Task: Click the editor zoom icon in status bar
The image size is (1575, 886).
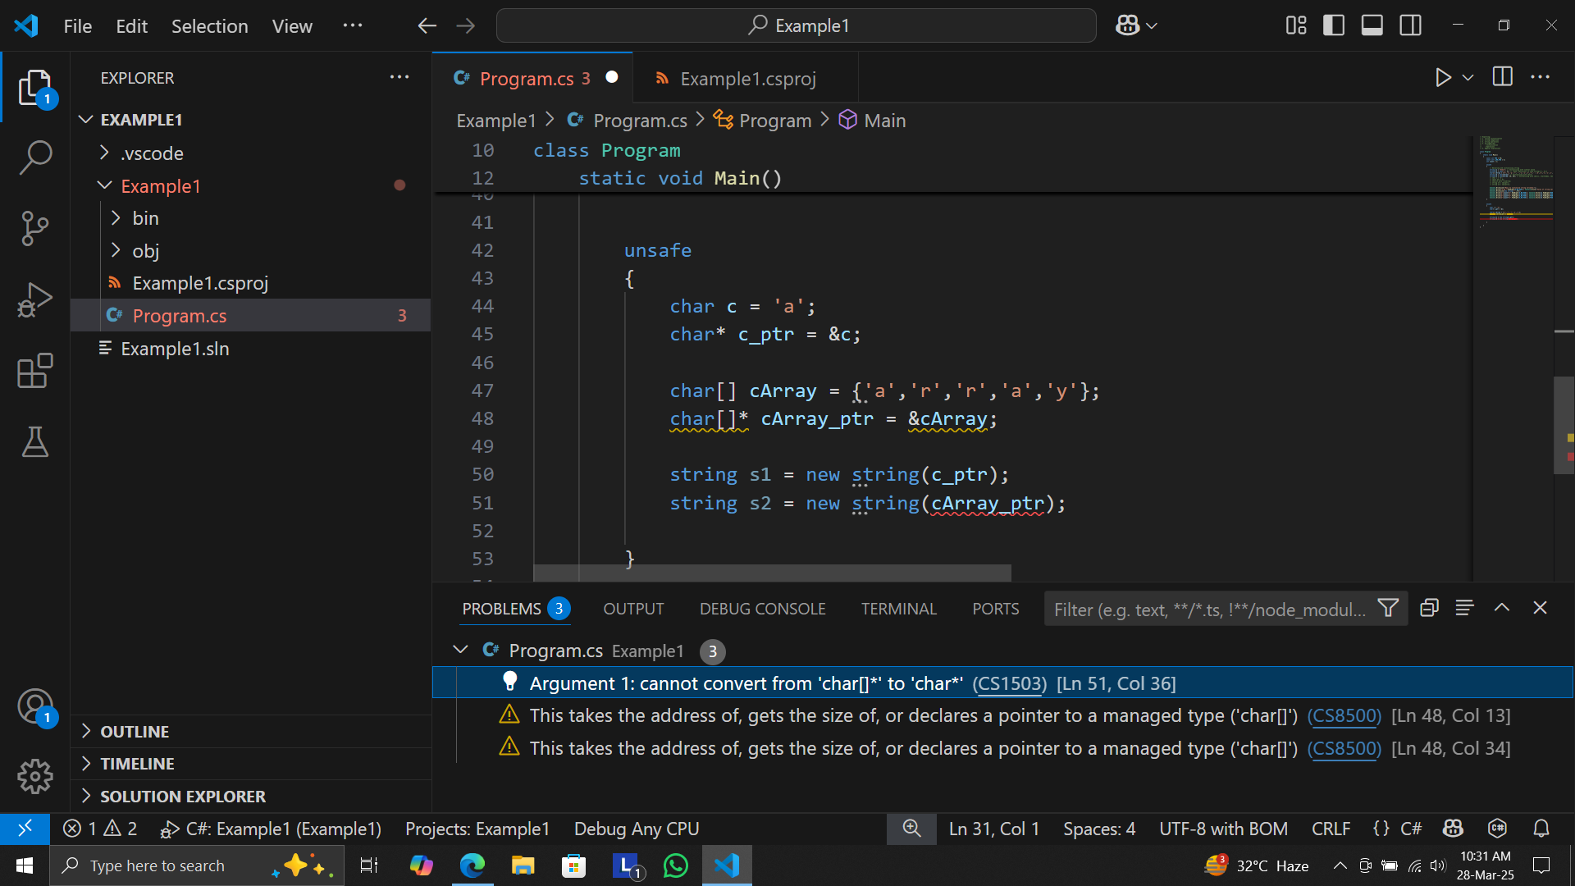Action: tap(911, 829)
